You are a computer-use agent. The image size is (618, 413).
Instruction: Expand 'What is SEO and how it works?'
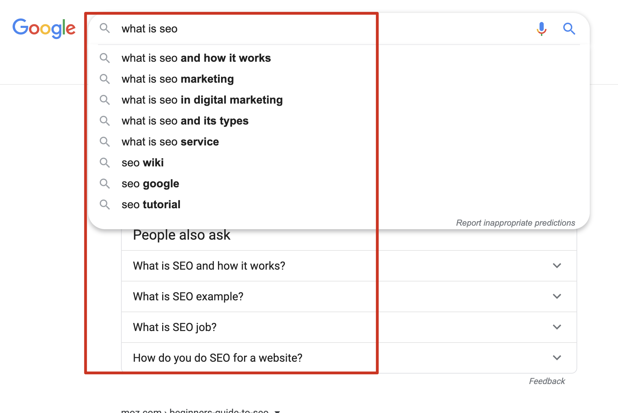point(557,266)
